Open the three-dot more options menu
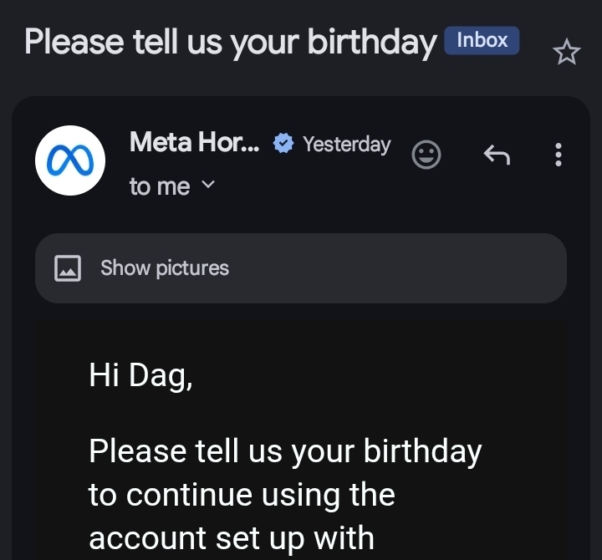 (x=559, y=155)
